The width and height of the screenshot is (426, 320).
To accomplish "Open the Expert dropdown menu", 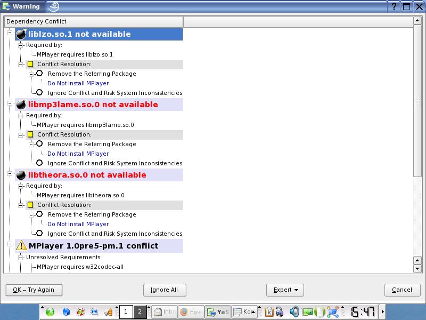I will pyautogui.click(x=285, y=290).
